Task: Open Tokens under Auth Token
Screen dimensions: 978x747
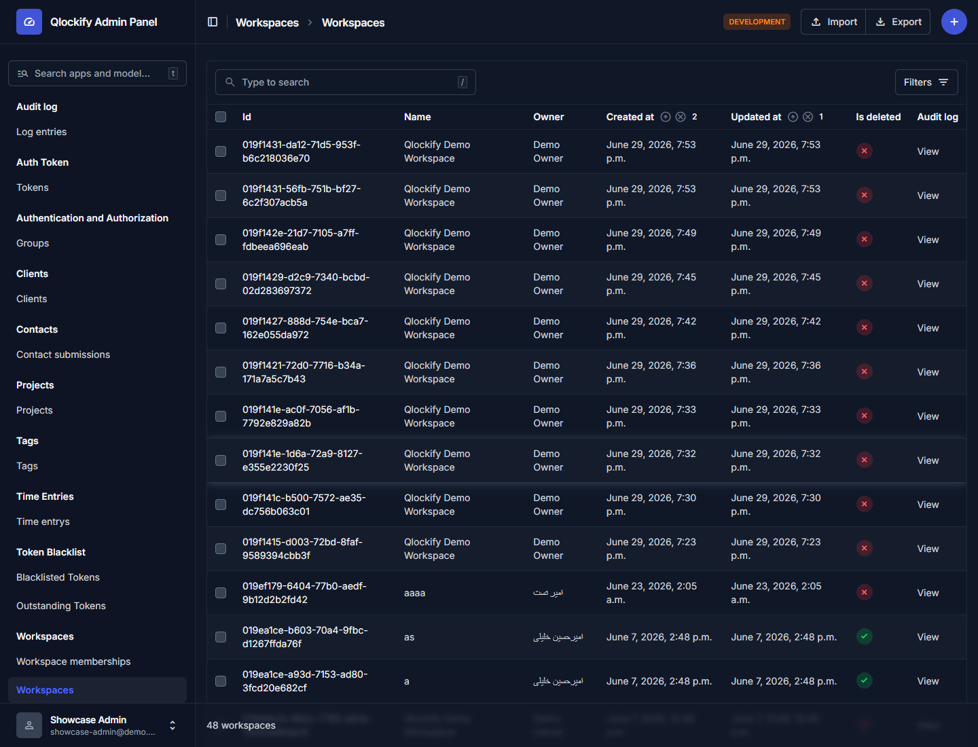Action: click(33, 187)
